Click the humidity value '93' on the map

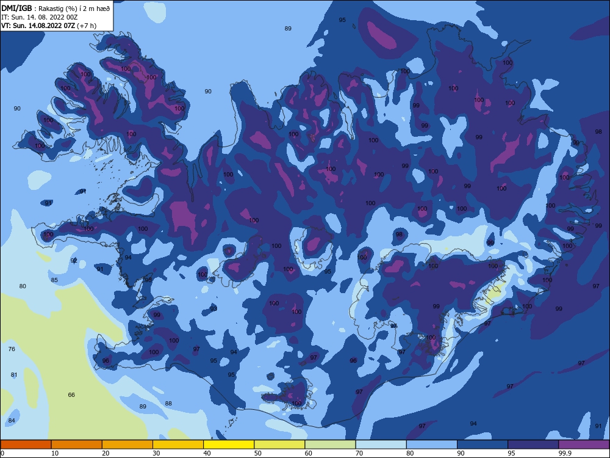coord(213,309)
